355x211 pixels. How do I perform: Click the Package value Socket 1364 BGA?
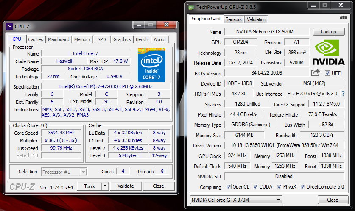(x=85, y=69)
